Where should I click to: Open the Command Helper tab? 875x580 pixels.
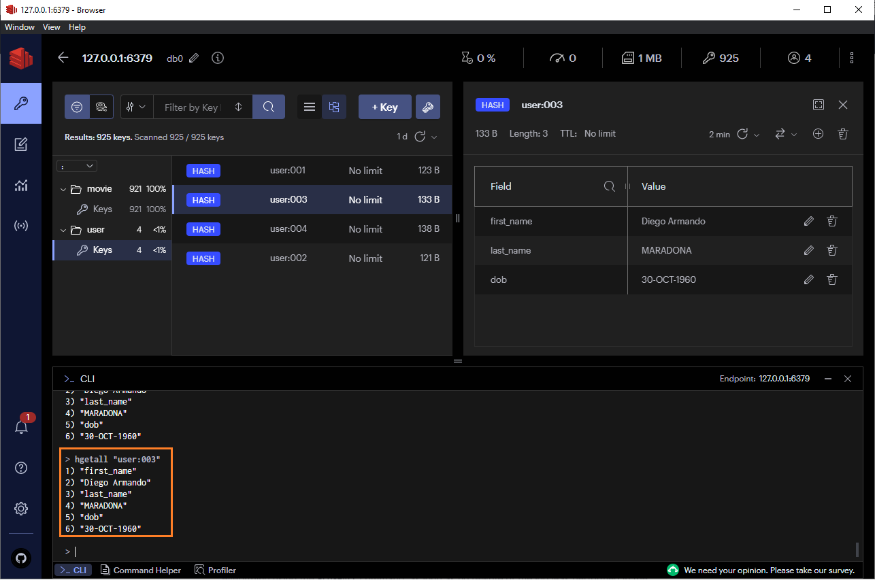pos(141,570)
